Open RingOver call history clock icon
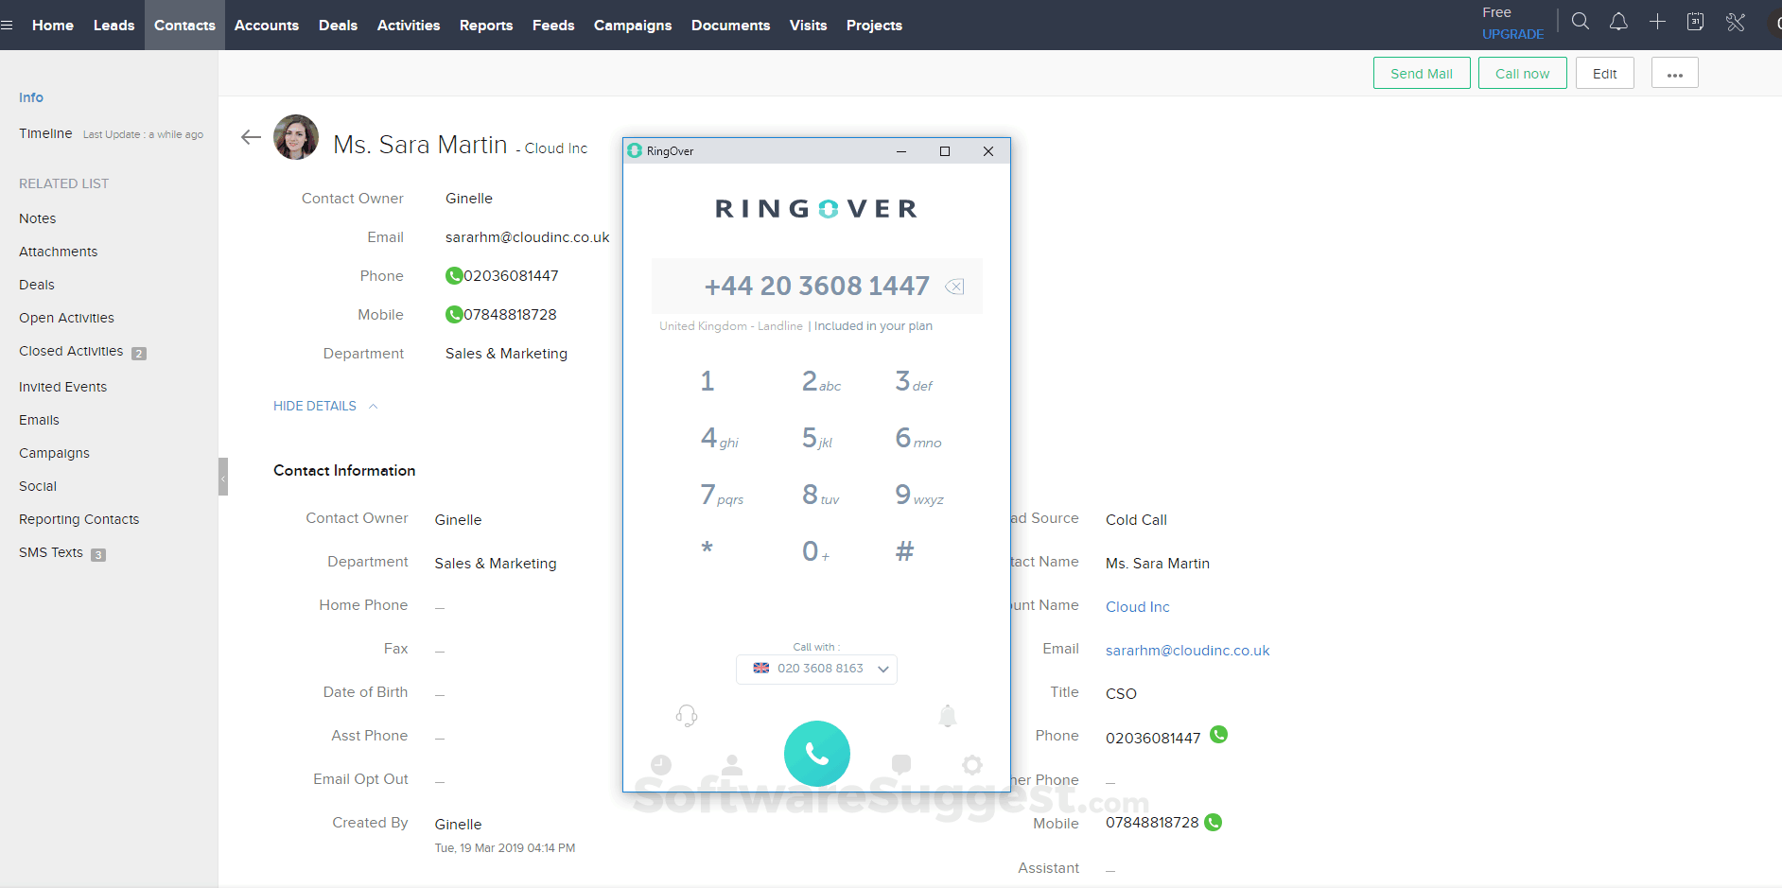This screenshot has height=888, width=1782. point(661,764)
